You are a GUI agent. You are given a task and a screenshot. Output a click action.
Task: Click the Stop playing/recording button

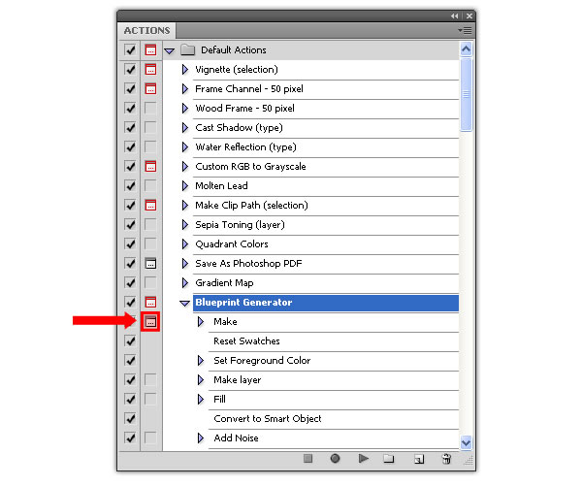point(307,459)
